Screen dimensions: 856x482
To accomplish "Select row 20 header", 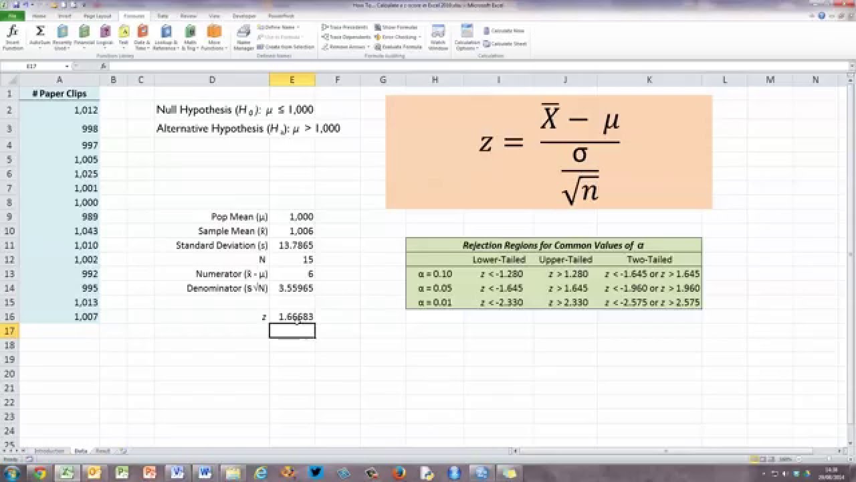I will pos(9,374).
